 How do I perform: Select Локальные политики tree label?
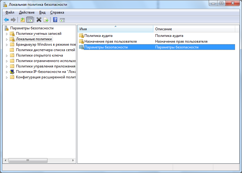[x=34, y=39]
